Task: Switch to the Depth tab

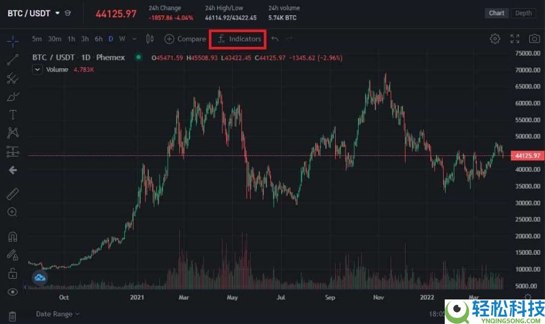Action: tap(523, 13)
